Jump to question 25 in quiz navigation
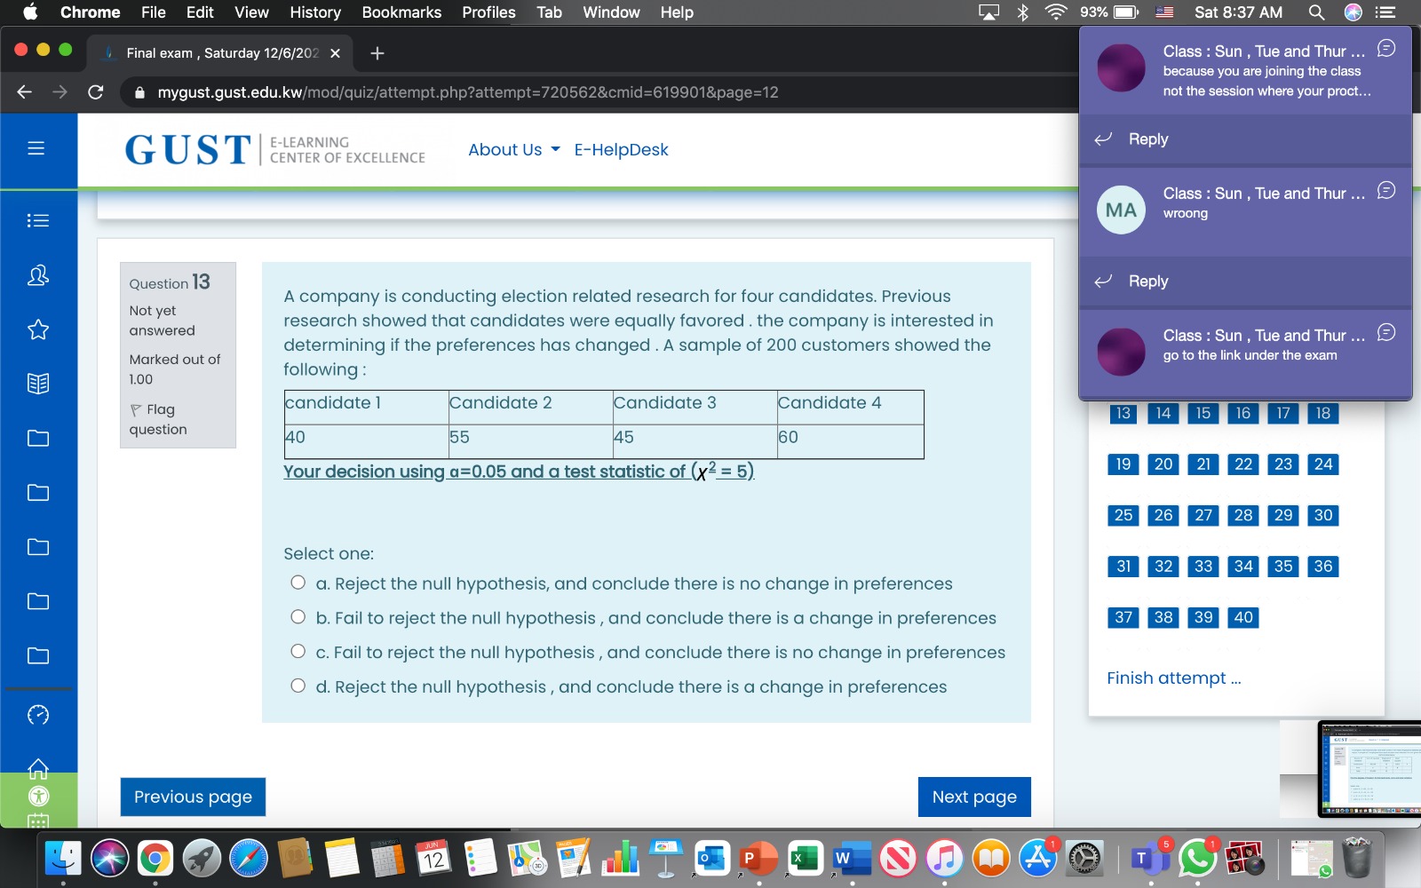Viewport: 1421px width, 888px height. [x=1122, y=514]
